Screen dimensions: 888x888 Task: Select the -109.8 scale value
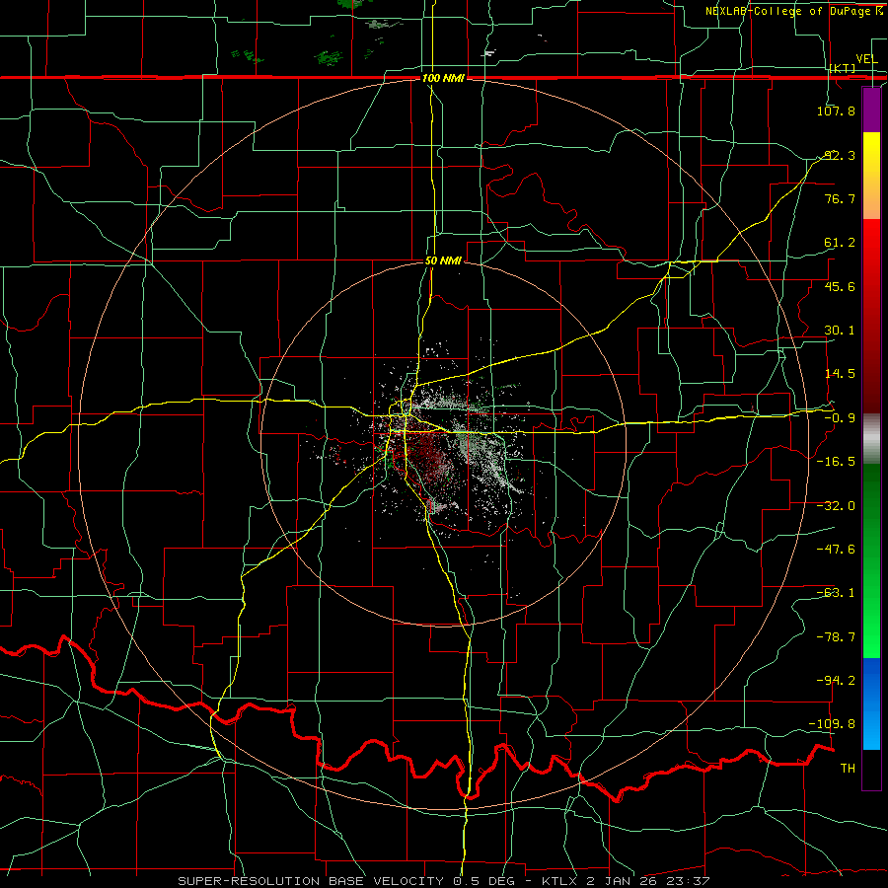click(x=833, y=724)
